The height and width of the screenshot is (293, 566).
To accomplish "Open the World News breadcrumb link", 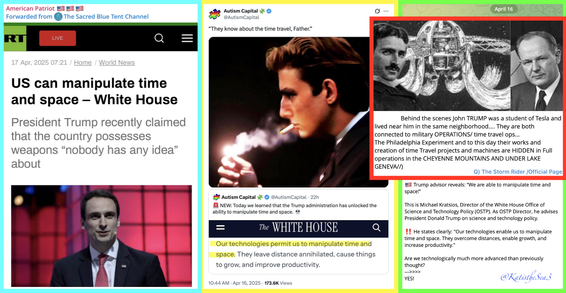I will pyautogui.click(x=117, y=63).
